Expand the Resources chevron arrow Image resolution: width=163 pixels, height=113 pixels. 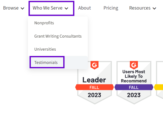tap(154, 8)
